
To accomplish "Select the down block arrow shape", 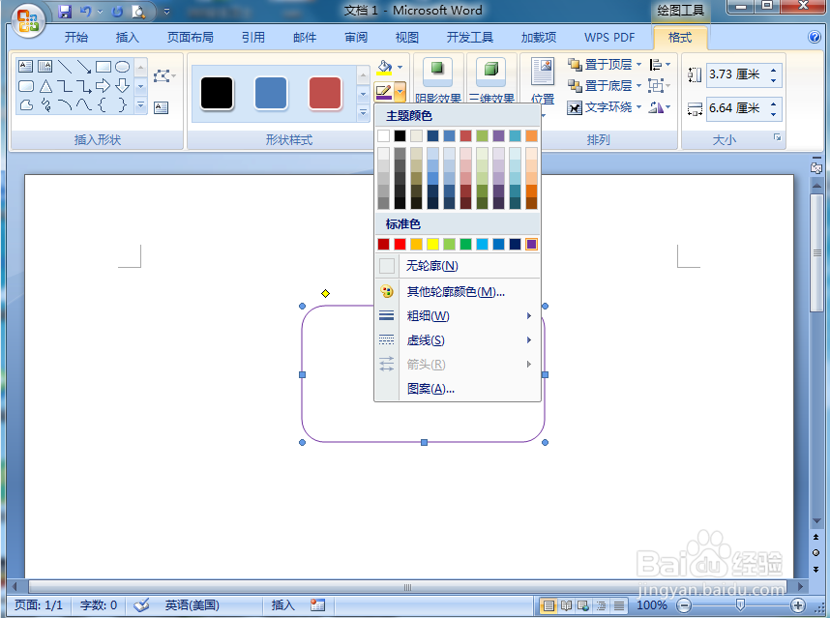I will point(122,86).
